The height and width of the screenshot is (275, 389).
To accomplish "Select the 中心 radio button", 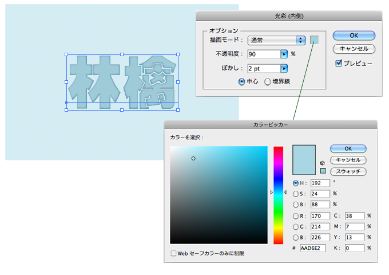I will [241, 82].
